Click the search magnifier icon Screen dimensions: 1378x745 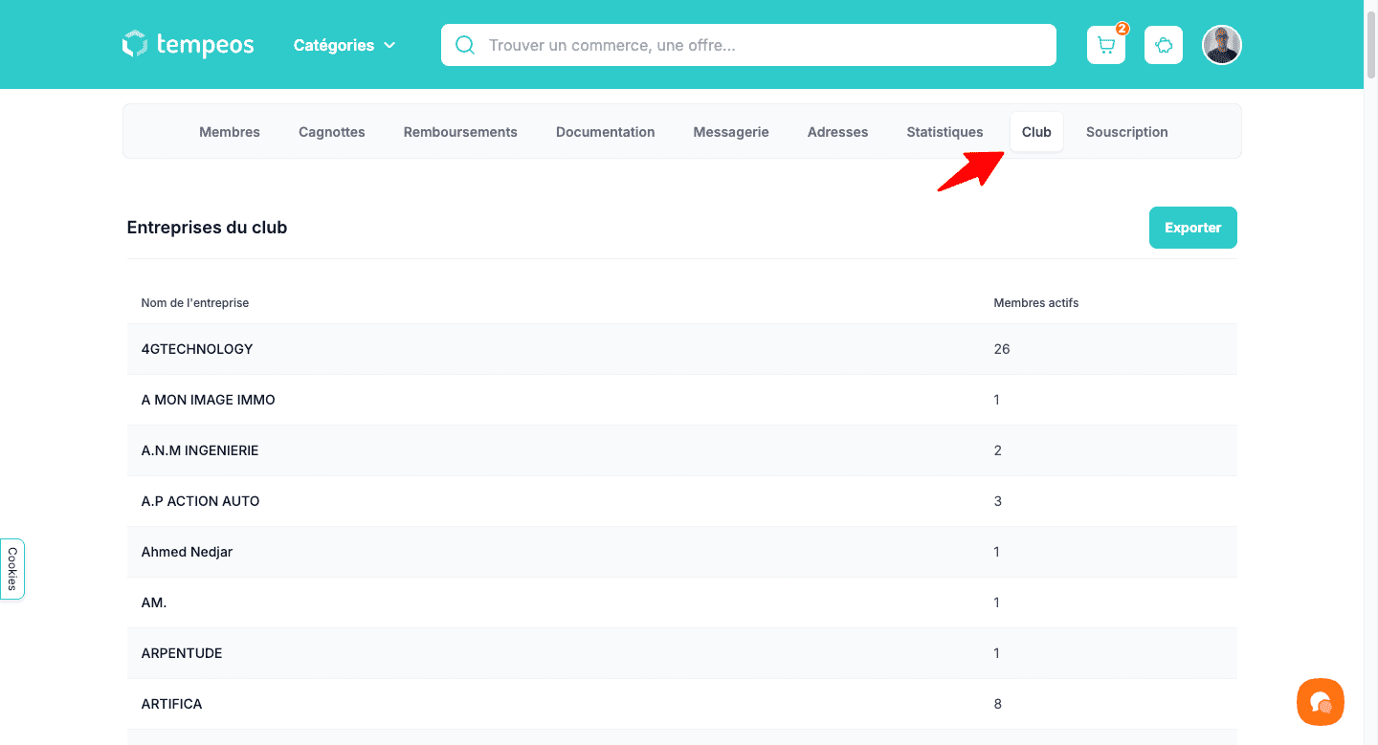(x=465, y=45)
